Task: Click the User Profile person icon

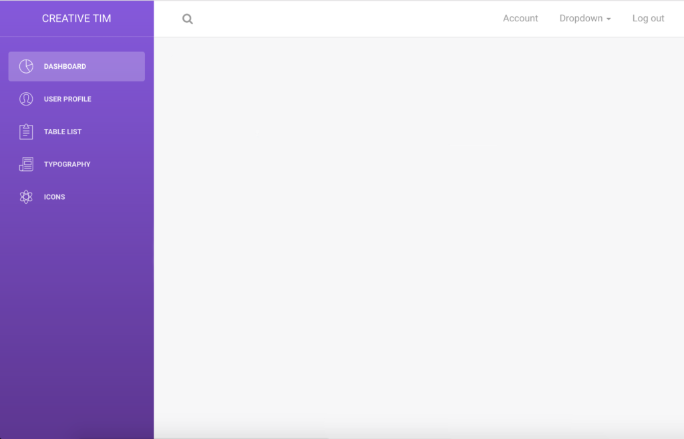Action: (x=26, y=99)
